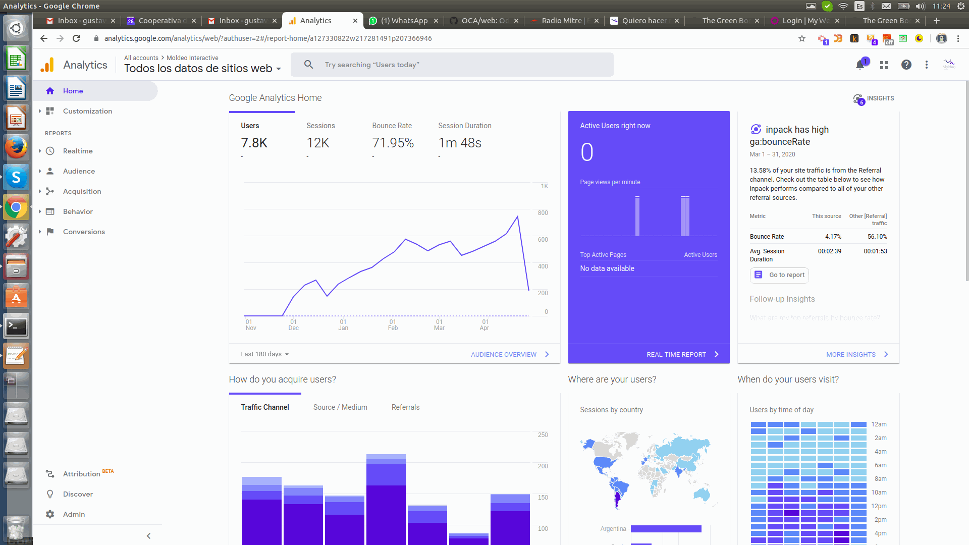This screenshot has width=969, height=545.
Task: Click the Customization dashboard icon
Action: (x=50, y=111)
